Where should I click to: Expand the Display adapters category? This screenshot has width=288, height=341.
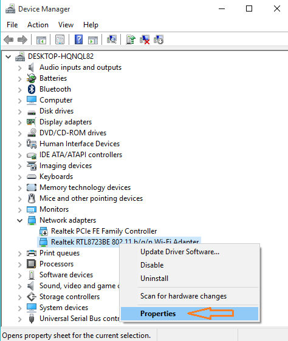(x=20, y=123)
